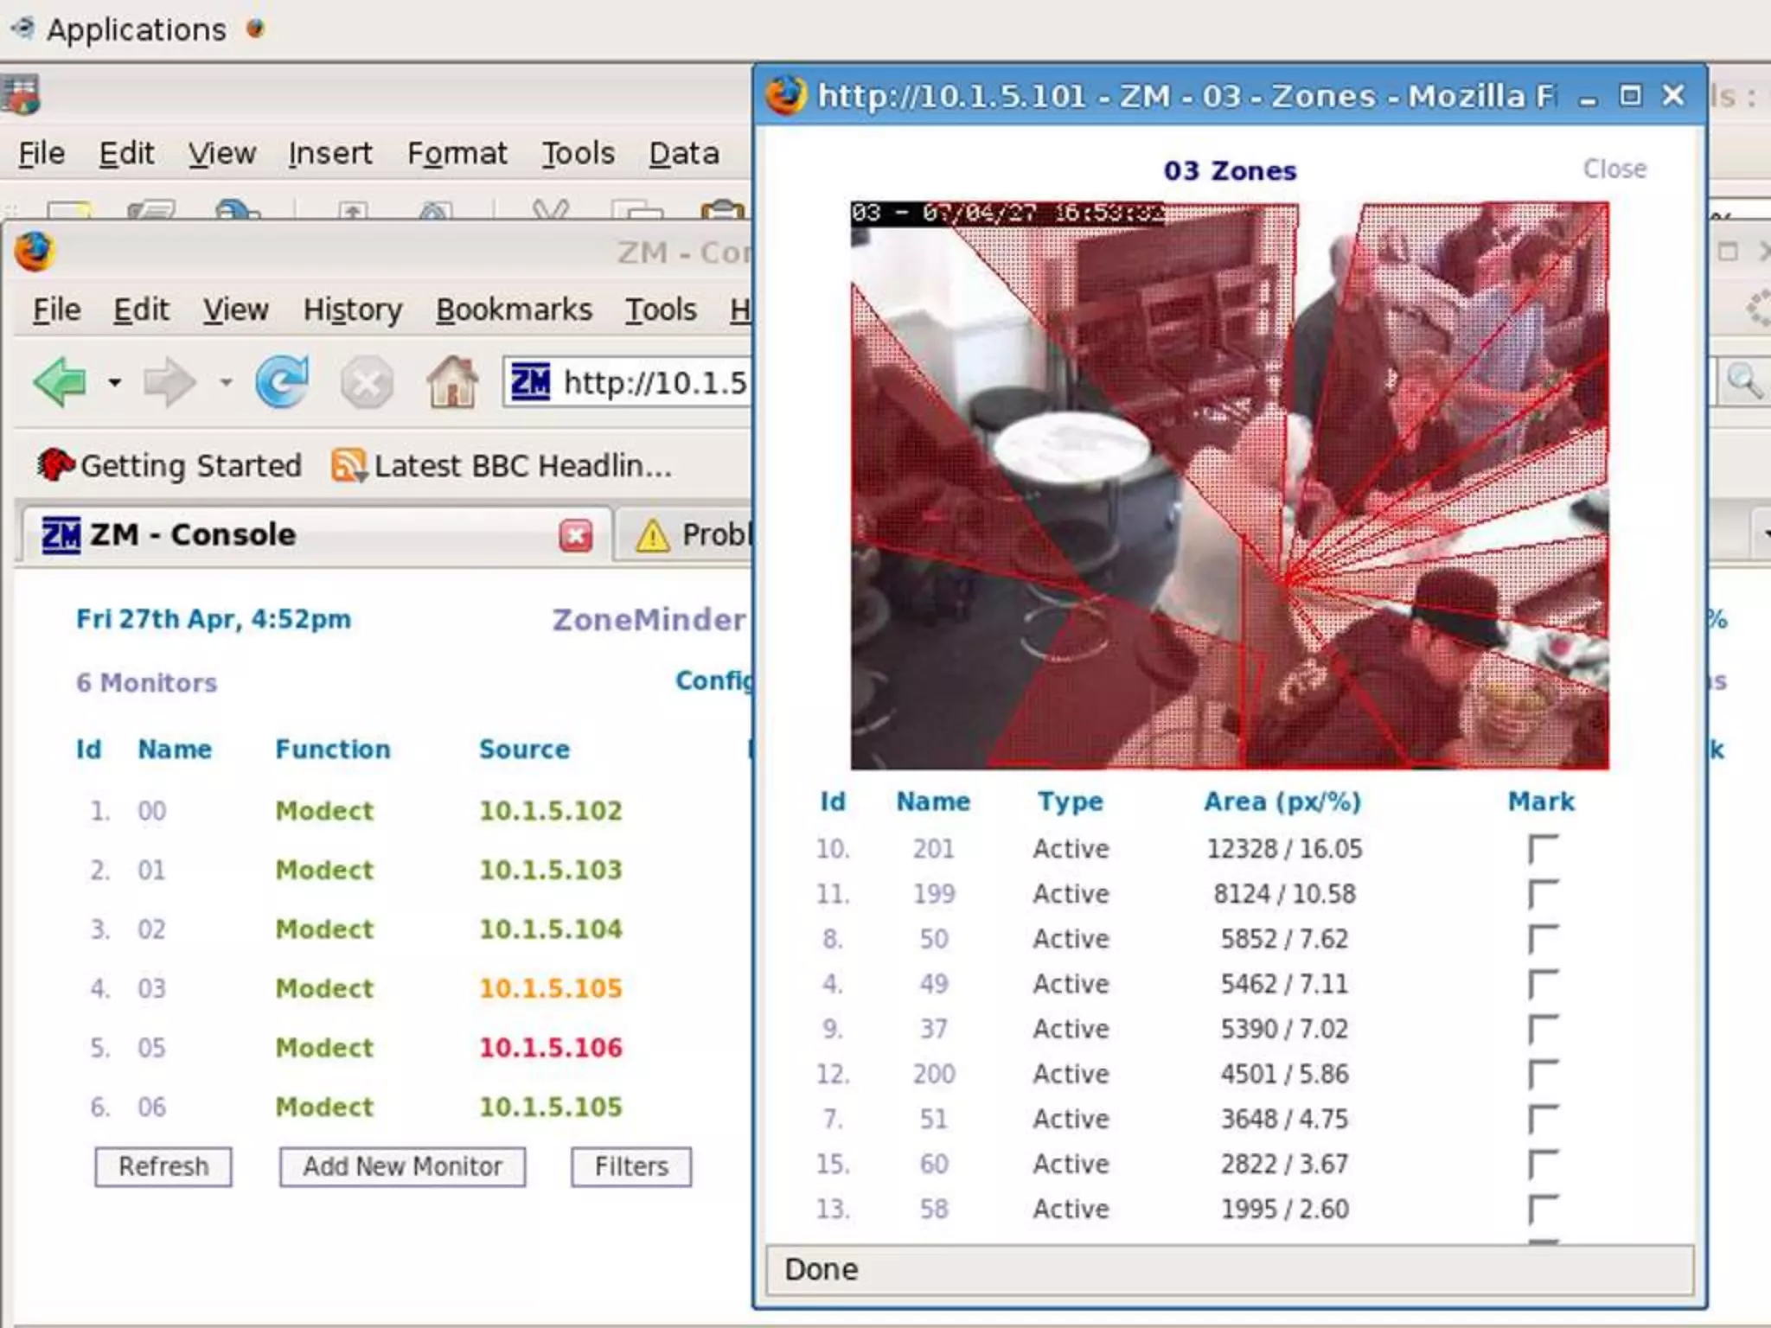The height and width of the screenshot is (1328, 1771).
Task: Open the Back button history dropdown
Action: point(115,382)
